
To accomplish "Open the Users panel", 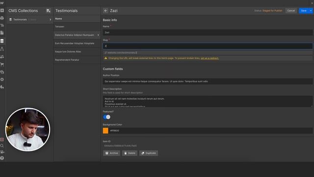I will click(2, 57).
